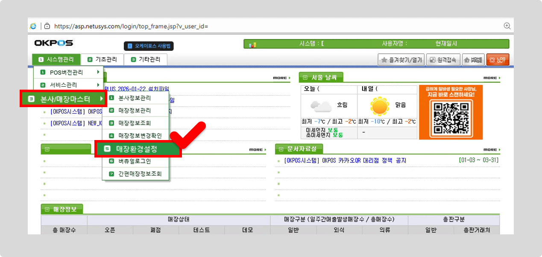Click the zoom magnifier icon in address bar
Screen dimensions: 542x257
click(507, 26)
